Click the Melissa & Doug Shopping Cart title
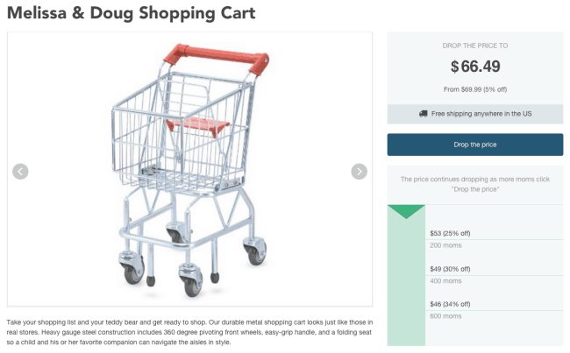The height and width of the screenshot is (353, 570). (x=132, y=13)
